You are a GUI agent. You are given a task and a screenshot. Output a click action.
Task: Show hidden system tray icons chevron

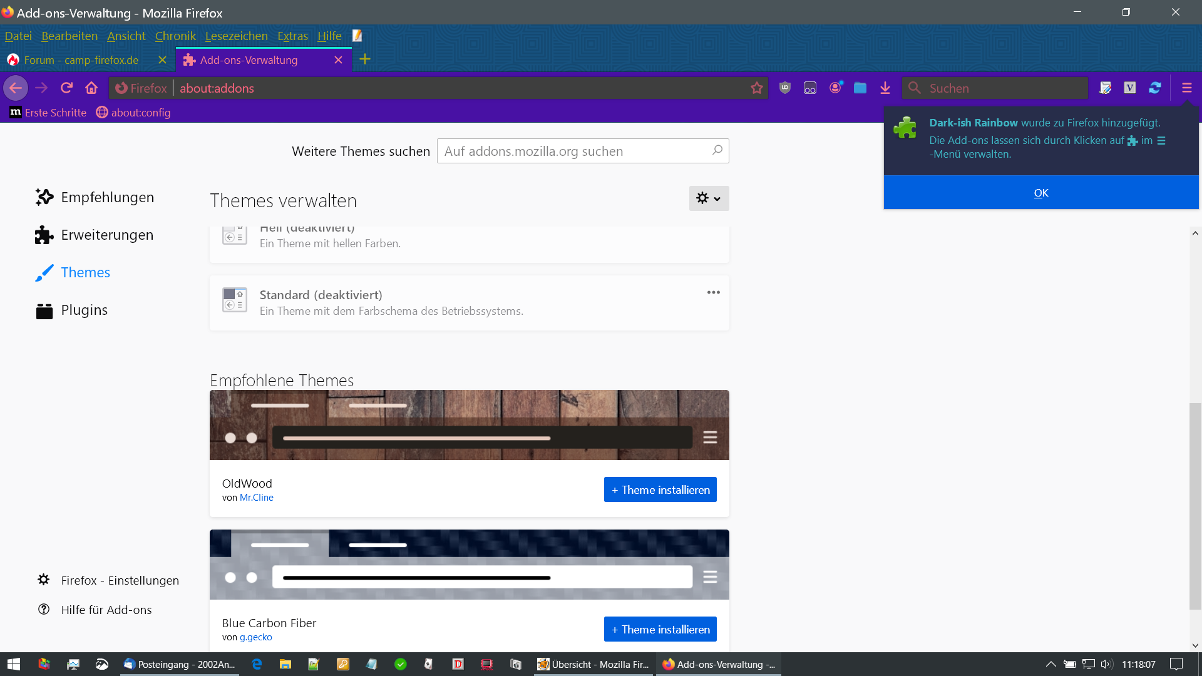point(1050,664)
